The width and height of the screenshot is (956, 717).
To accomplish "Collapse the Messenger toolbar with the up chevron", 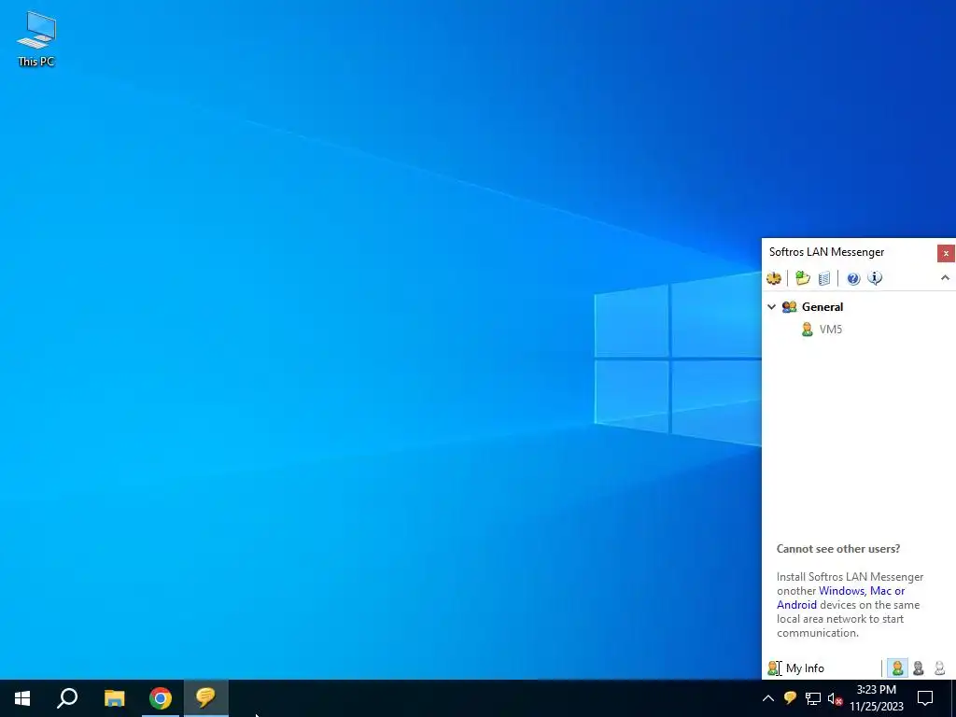I will pyautogui.click(x=945, y=278).
